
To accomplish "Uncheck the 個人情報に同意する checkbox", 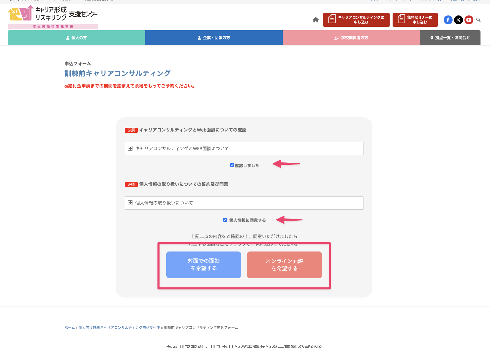I will (225, 220).
